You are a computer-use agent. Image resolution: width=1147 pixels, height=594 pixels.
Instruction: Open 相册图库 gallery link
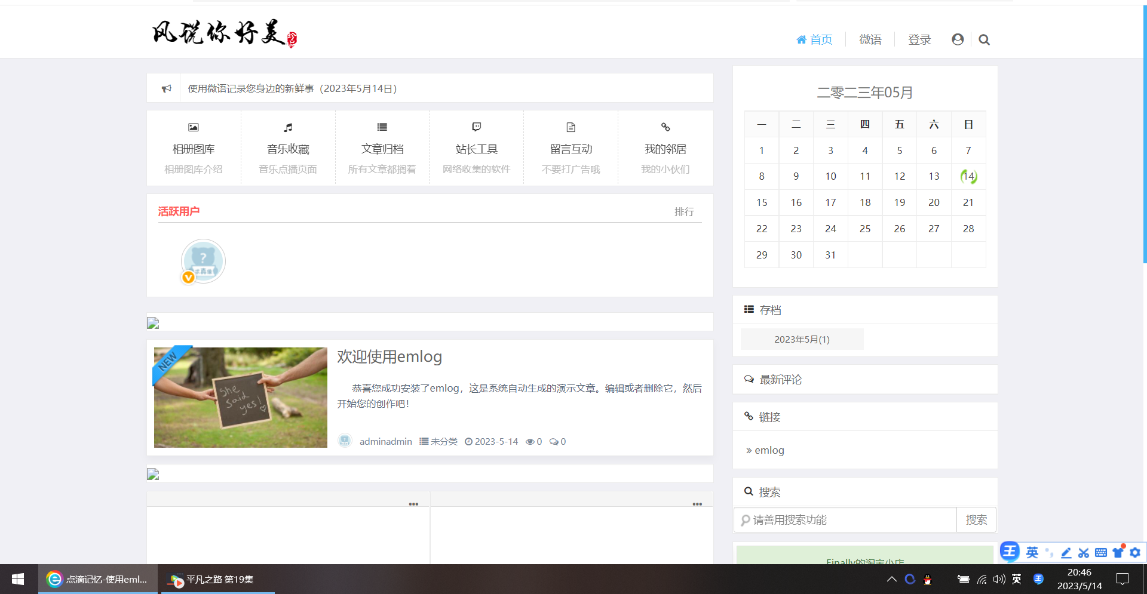coord(194,149)
